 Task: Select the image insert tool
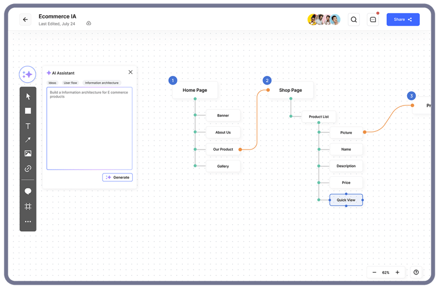click(28, 153)
